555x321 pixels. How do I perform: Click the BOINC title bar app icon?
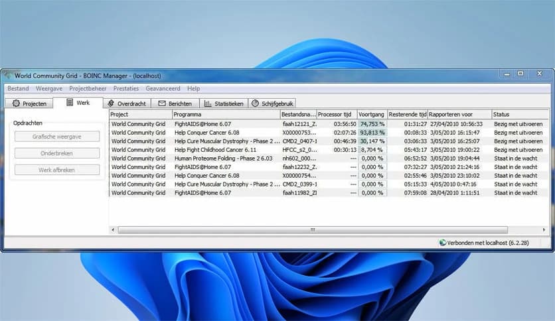pyautogui.click(x=9, y=75)
